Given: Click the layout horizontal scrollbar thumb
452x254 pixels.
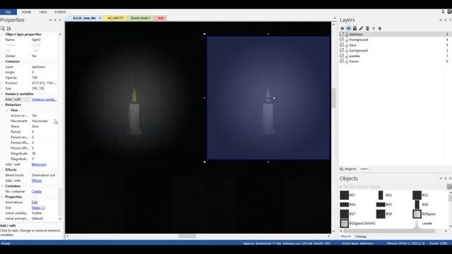Looking at the screenshot, I should pos(187,236).
